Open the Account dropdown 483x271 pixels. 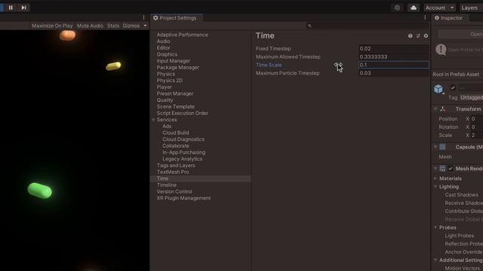click(439, 8)
